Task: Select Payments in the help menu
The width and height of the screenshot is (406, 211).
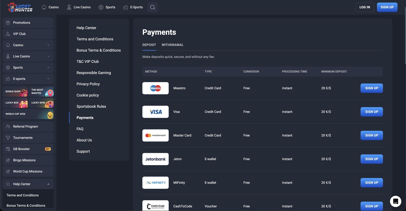Action: (x=85, y=118)
